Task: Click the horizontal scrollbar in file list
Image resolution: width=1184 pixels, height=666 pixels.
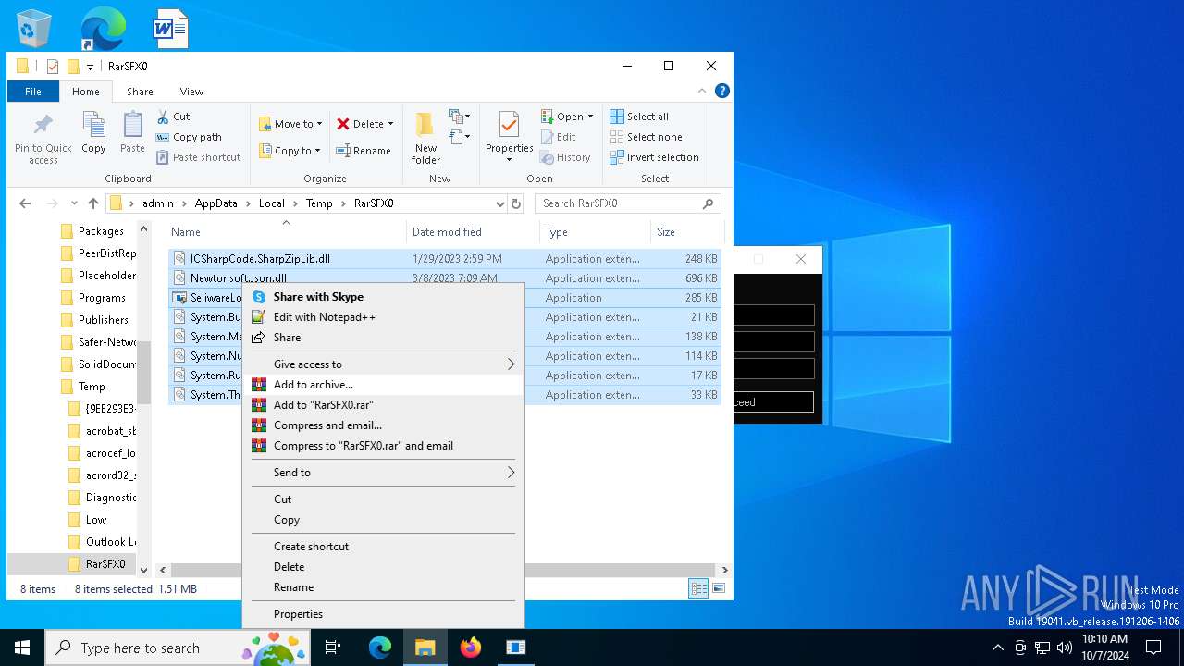Action: pos(441,571)
